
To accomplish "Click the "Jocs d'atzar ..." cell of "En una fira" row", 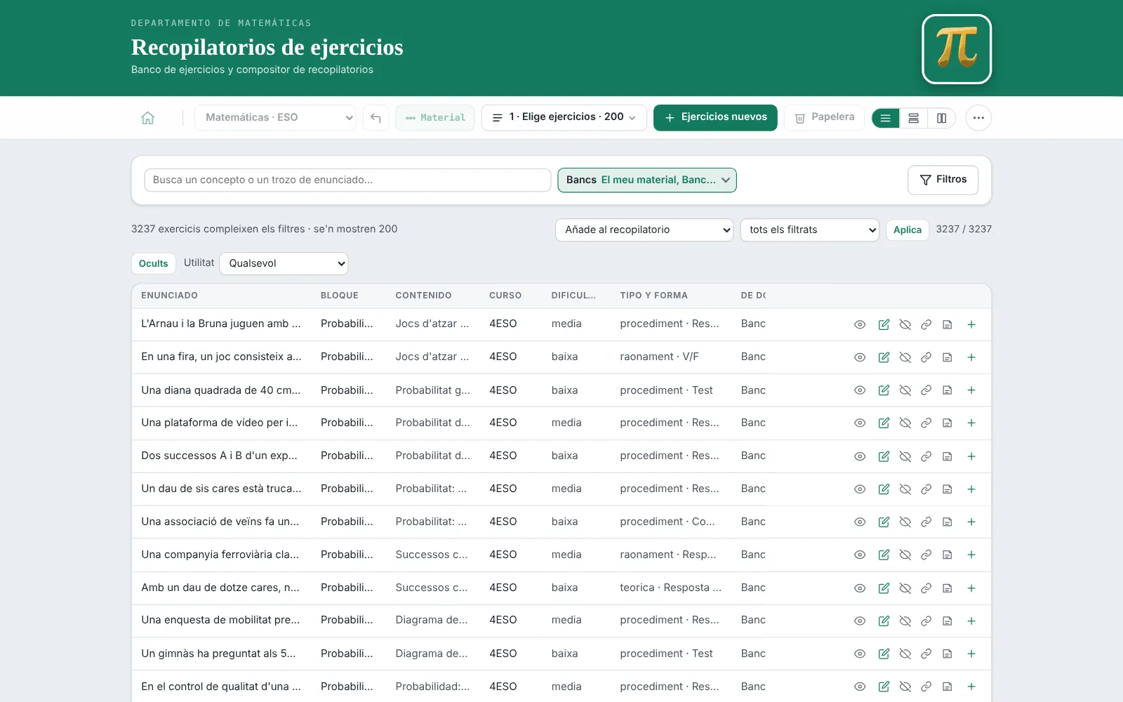I will [x=432, y=357].
